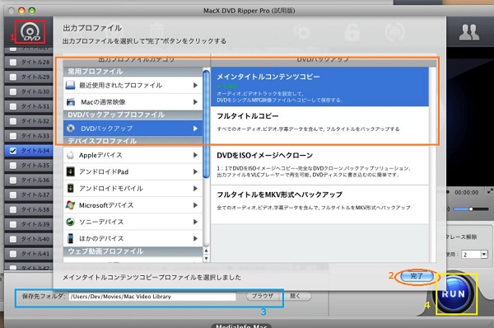Viewport: 494px width, 328px height.
Task: Click the Microsoft Windows flag icon
Action: click(70, 205)
